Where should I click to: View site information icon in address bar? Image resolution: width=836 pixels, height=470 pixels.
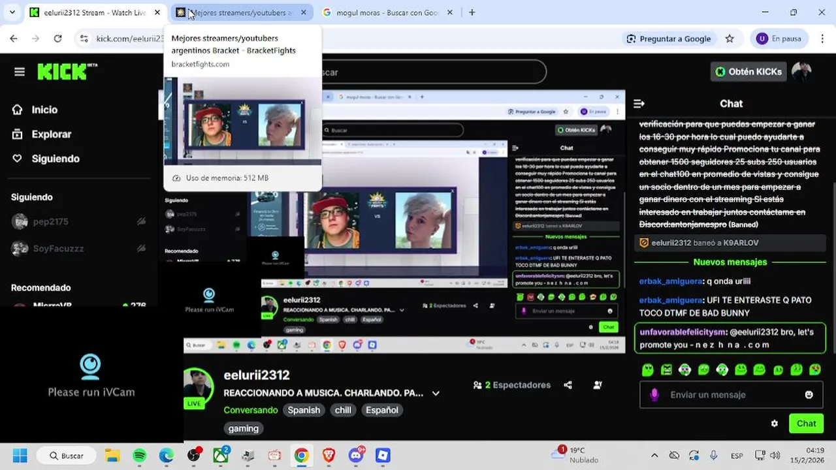[84, 39]
